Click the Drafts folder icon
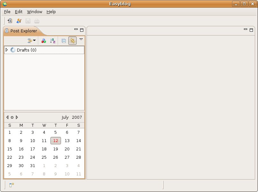Viewport: 258px width, 192px height. [x=13, y=50]
